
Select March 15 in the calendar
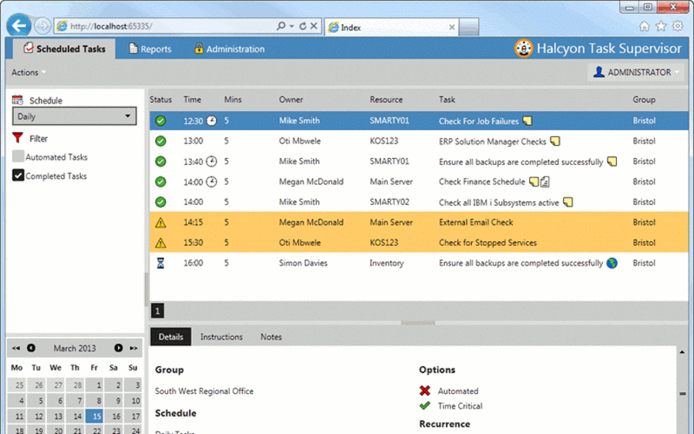tap(94, 415)
